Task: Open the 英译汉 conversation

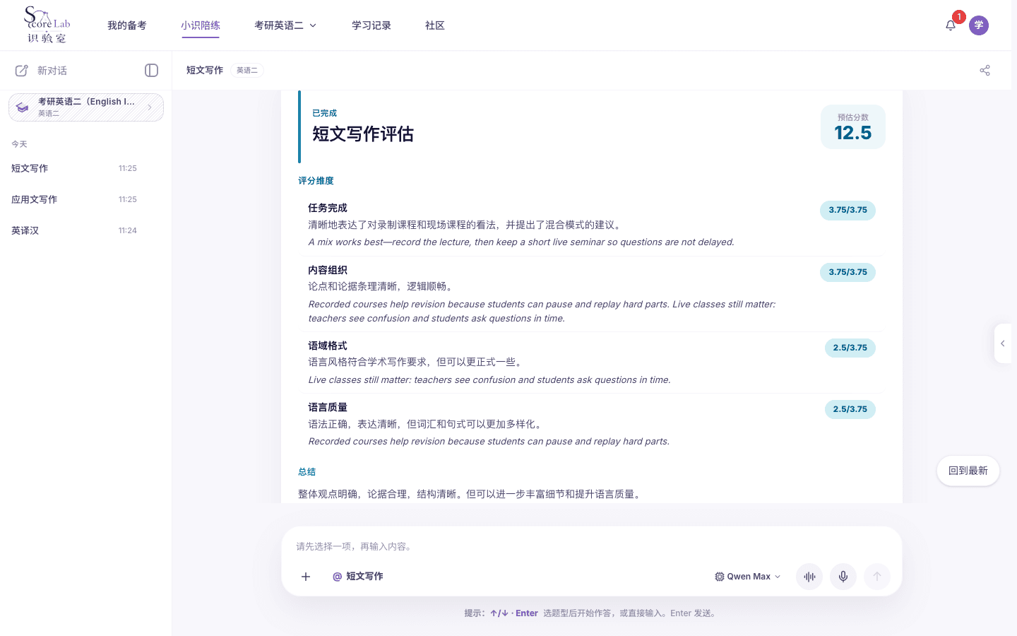Action: (x=74, y=230)
